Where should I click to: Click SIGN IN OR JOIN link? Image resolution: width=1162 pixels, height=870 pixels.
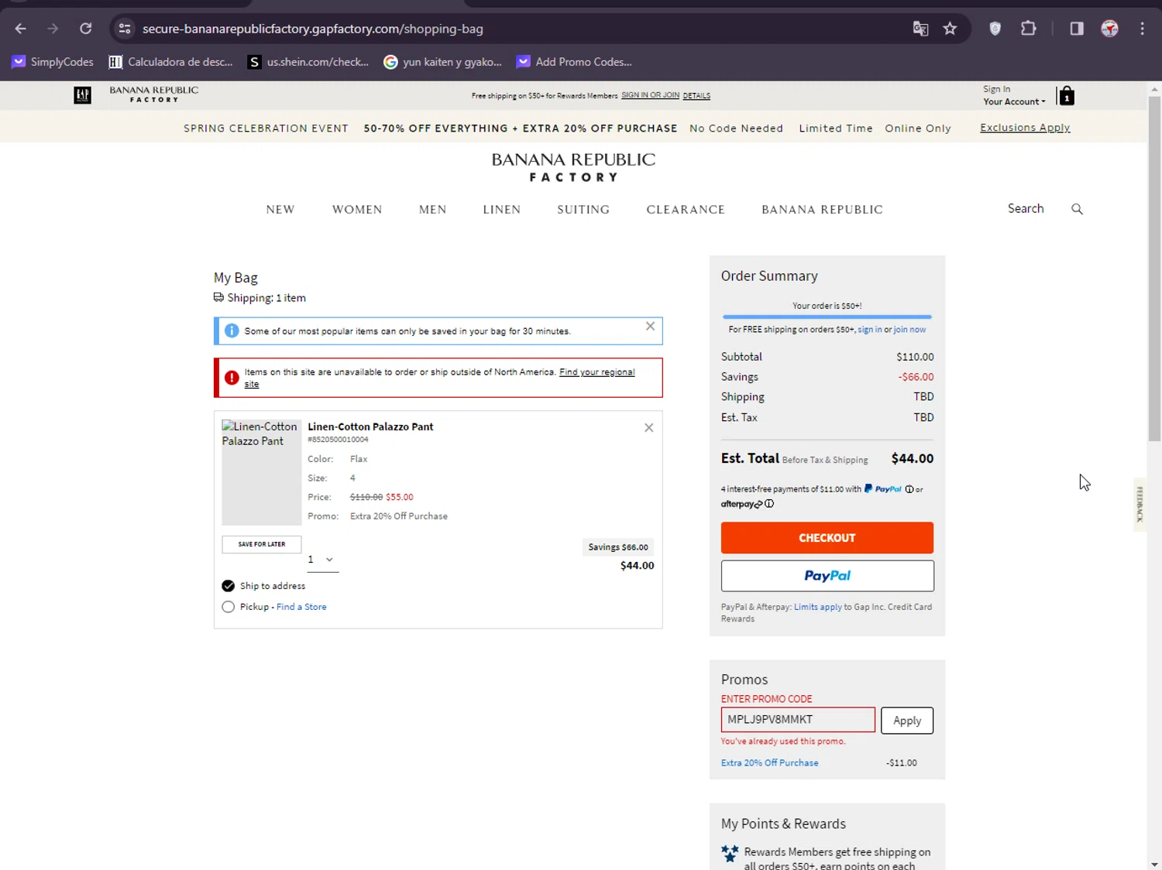point(650,95)
